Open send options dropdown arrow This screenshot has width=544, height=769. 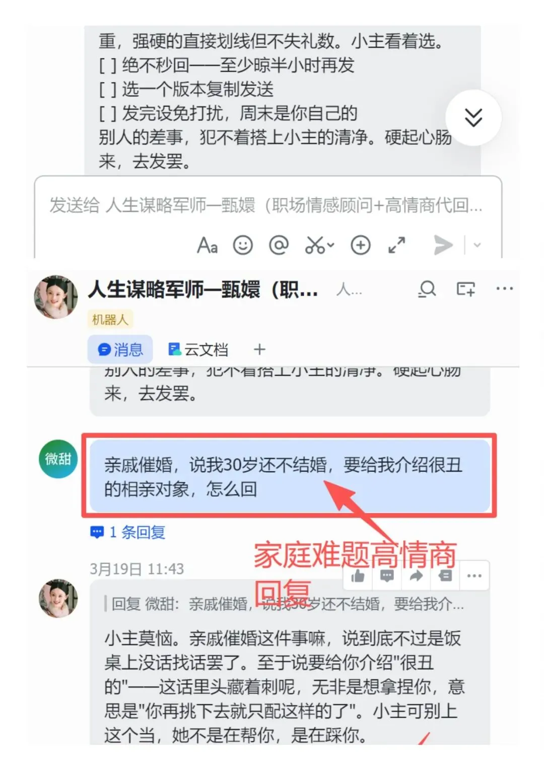[478, 245]
